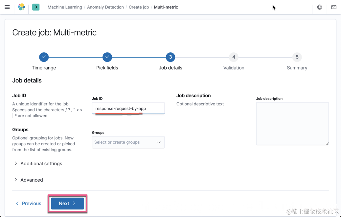
Task: Click the Time range step checkmark circle
Action: (x=44, y=57)
